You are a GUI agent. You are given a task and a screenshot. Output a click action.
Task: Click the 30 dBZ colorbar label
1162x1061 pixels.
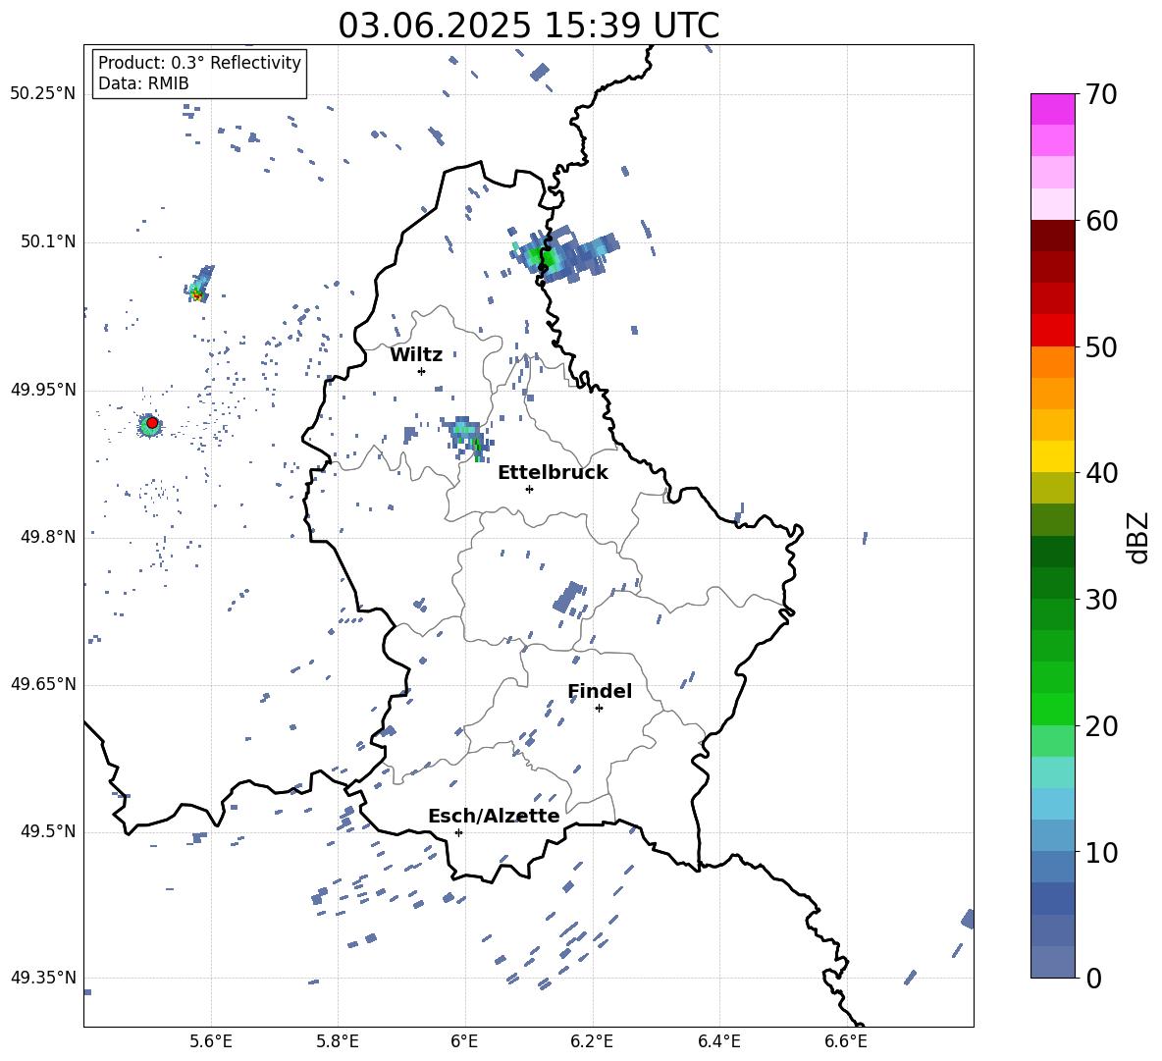point(1101,600)
